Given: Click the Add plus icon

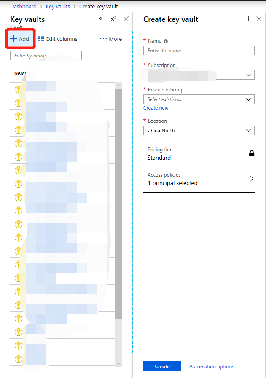Looking at the screenshot, I should coord(13,39).
